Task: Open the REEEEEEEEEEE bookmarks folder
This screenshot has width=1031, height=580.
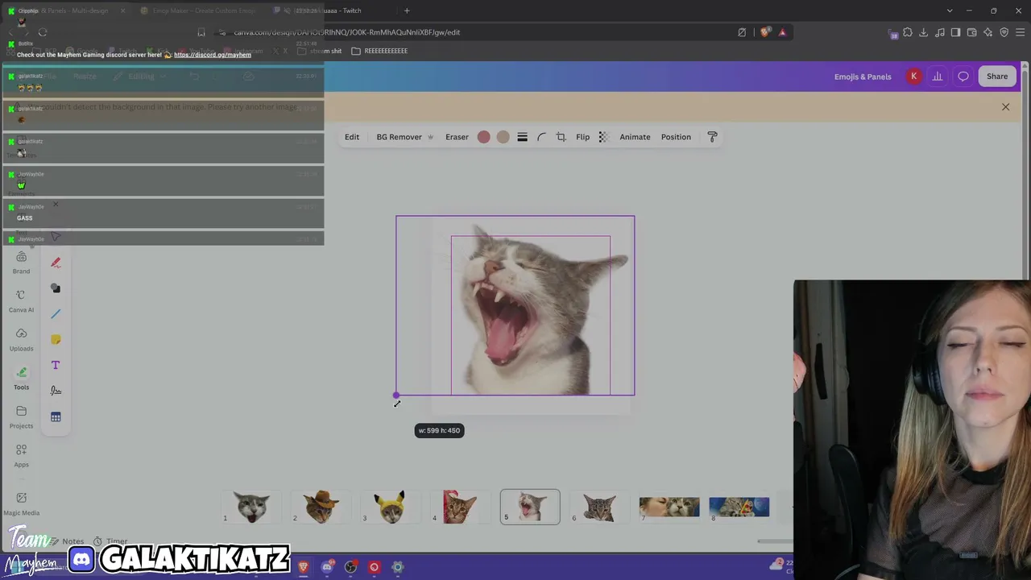Action: (x=379, y=51)
